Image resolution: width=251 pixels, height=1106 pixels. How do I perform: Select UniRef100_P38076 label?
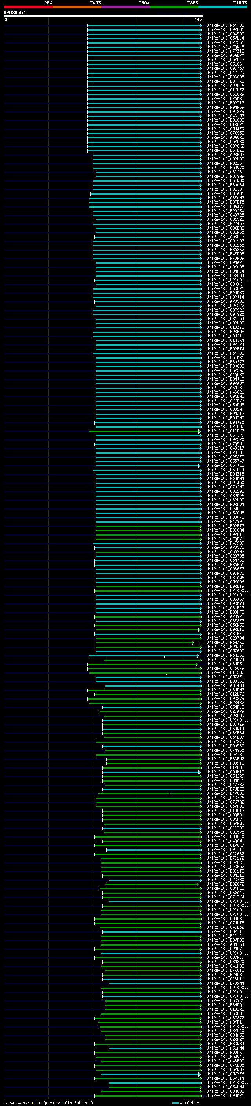tap(225, 517)
